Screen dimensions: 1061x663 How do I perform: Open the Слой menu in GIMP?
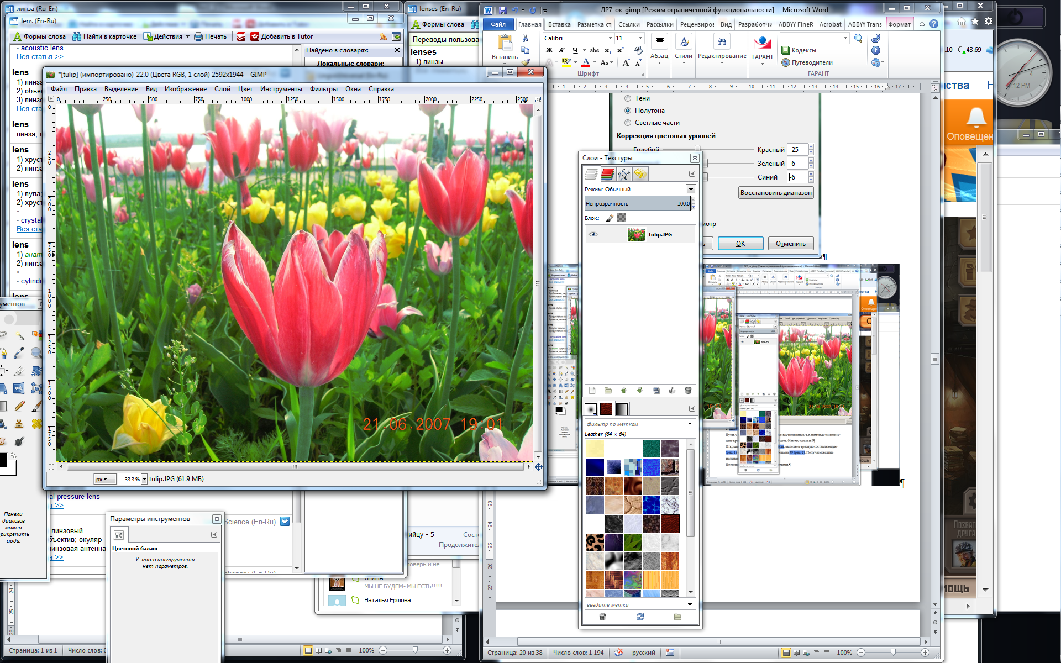(222, 89)
